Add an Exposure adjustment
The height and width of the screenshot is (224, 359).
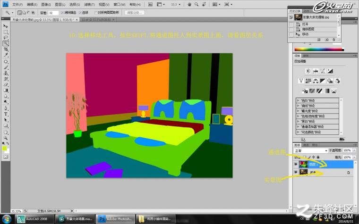(330, 71)
